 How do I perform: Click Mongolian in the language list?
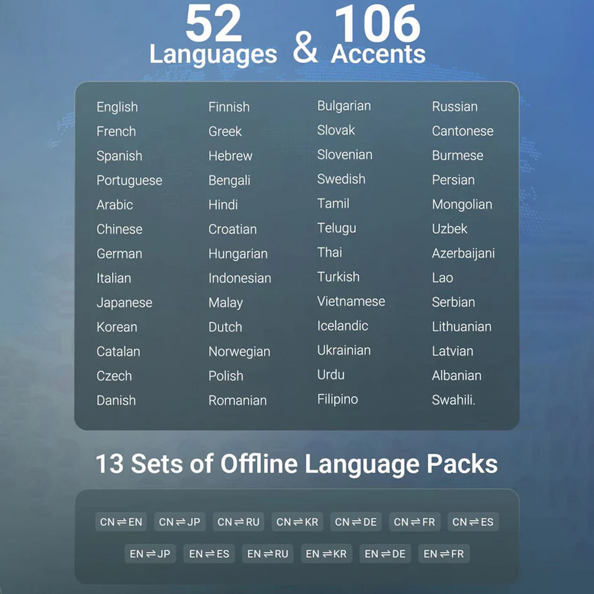pyautogui.click(x=462, y=205)
